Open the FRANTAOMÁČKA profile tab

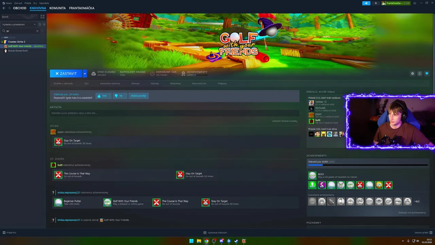(82, 8)
